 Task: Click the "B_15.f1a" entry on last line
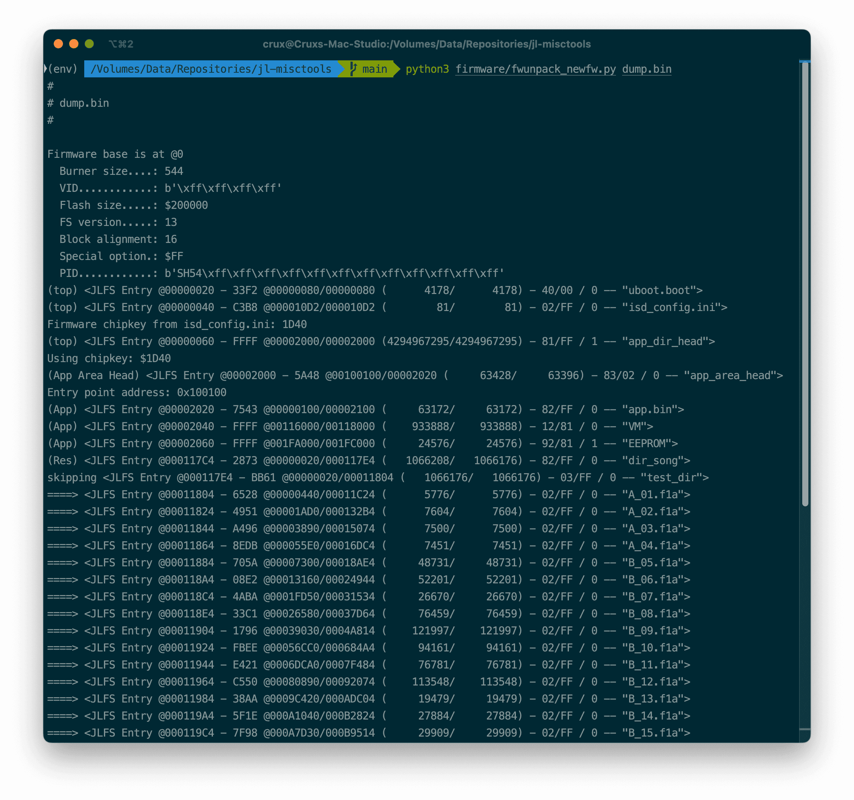(656, 732)
